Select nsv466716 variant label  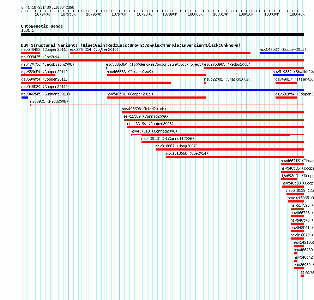297,161
